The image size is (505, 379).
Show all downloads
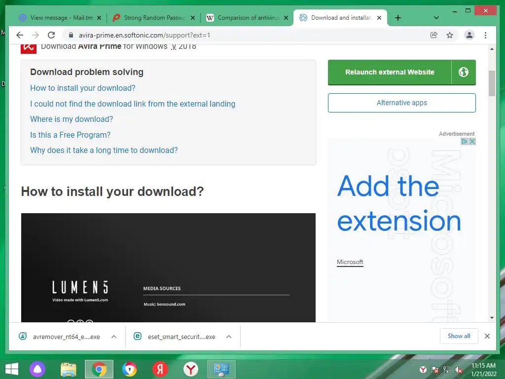coord(459,336)
